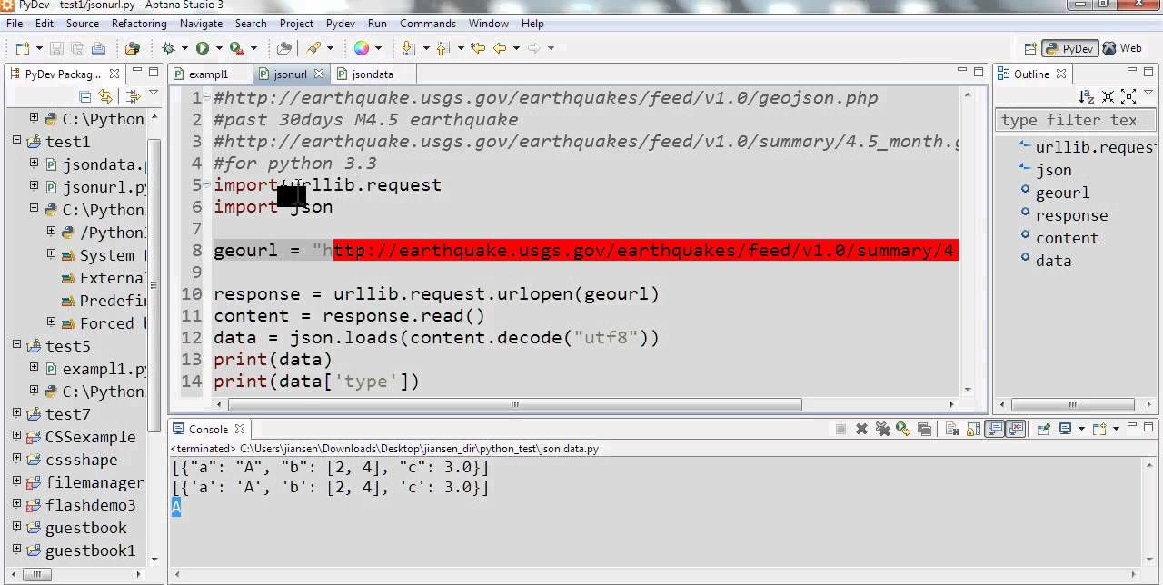The height and width of the screenshot is (585, 1163).
Task: Remove all terminated launches double-X icon
Action: tap(882, 429)
